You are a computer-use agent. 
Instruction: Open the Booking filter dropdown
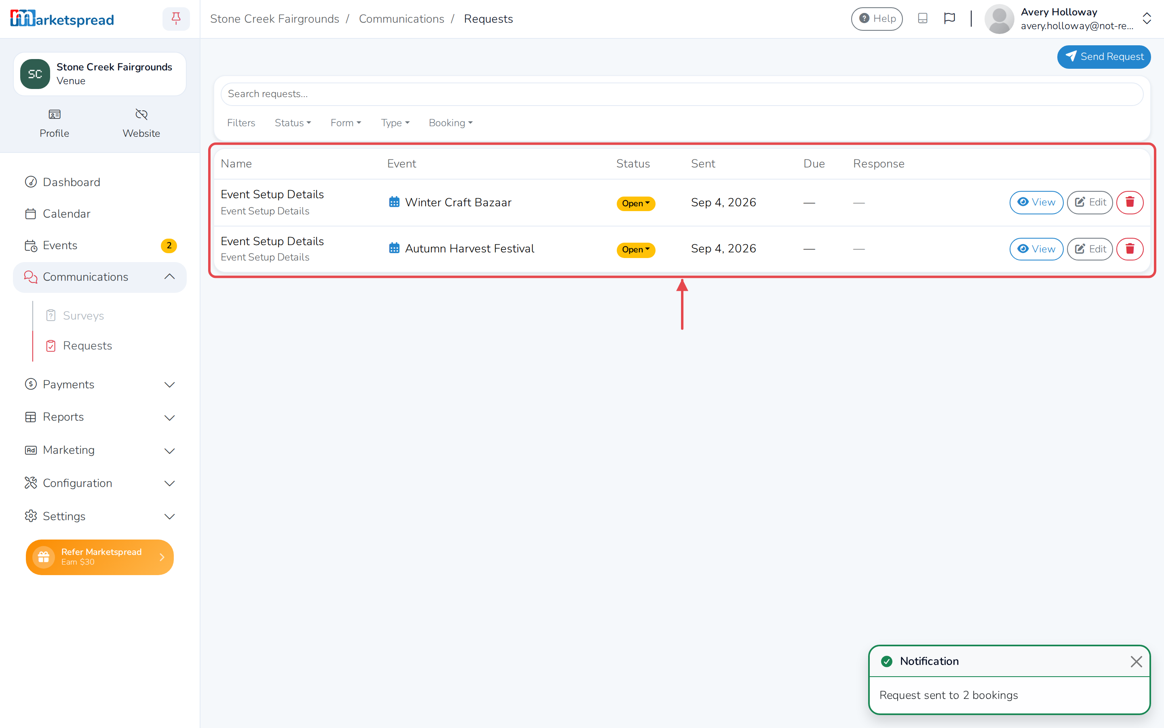[x=450, y=123]
